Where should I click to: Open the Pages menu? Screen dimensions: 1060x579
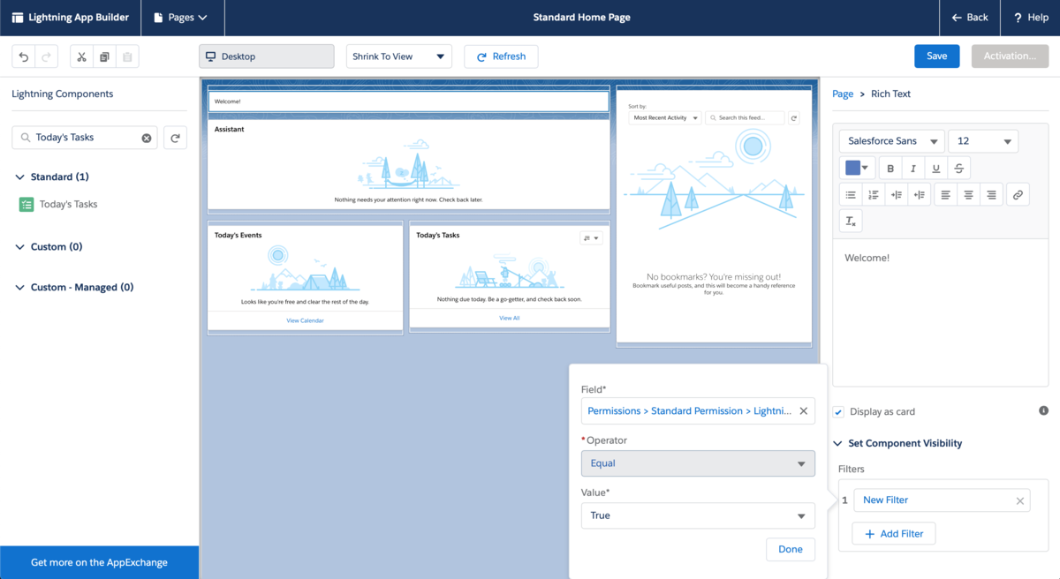pyautogui.click(x=181, y=18)
